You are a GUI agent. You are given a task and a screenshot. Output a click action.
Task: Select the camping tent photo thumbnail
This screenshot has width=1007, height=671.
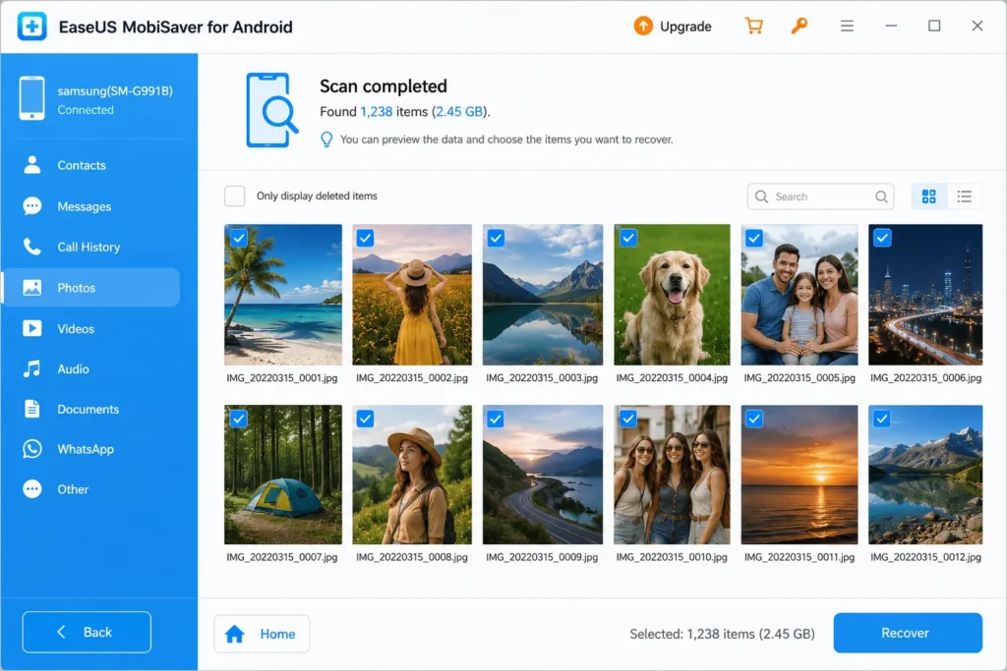282,475
